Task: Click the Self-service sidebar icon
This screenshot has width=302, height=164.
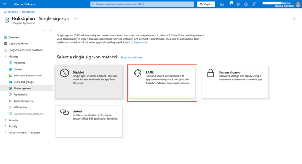Action: (10, 107)
